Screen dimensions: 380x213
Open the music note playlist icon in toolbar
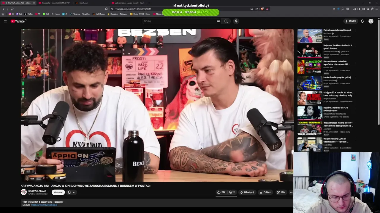pos(354,9)
